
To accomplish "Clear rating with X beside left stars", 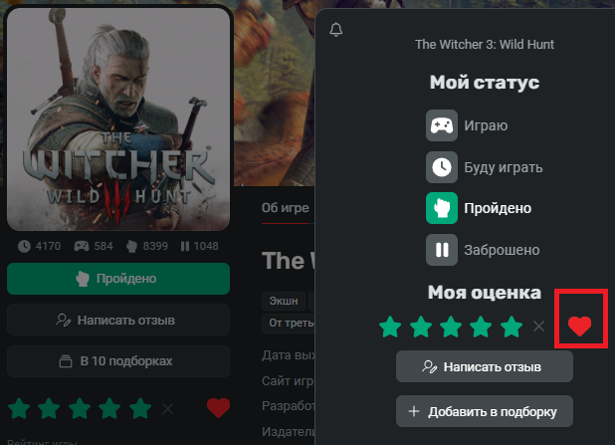I will click(168, 409).
